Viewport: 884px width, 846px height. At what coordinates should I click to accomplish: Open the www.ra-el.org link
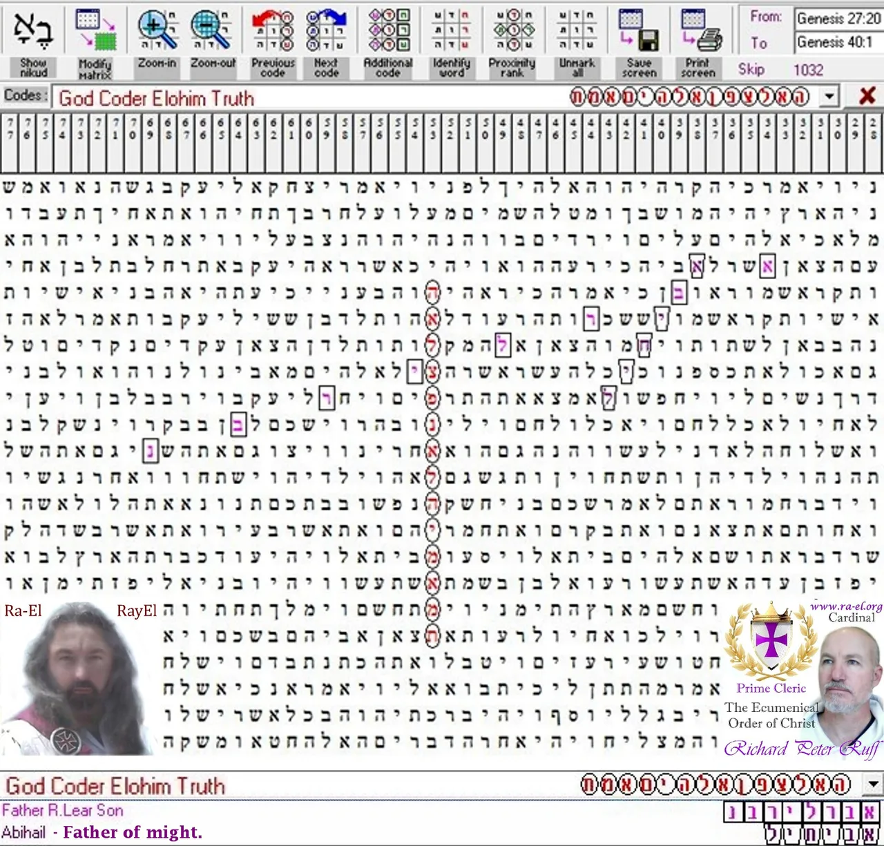point(846,606)
